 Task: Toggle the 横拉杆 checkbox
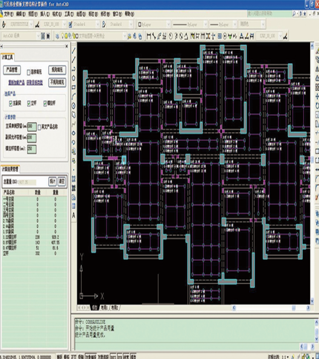(45, 103)
